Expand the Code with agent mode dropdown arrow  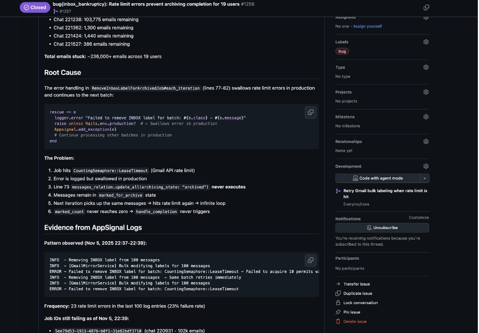point(425,178)
